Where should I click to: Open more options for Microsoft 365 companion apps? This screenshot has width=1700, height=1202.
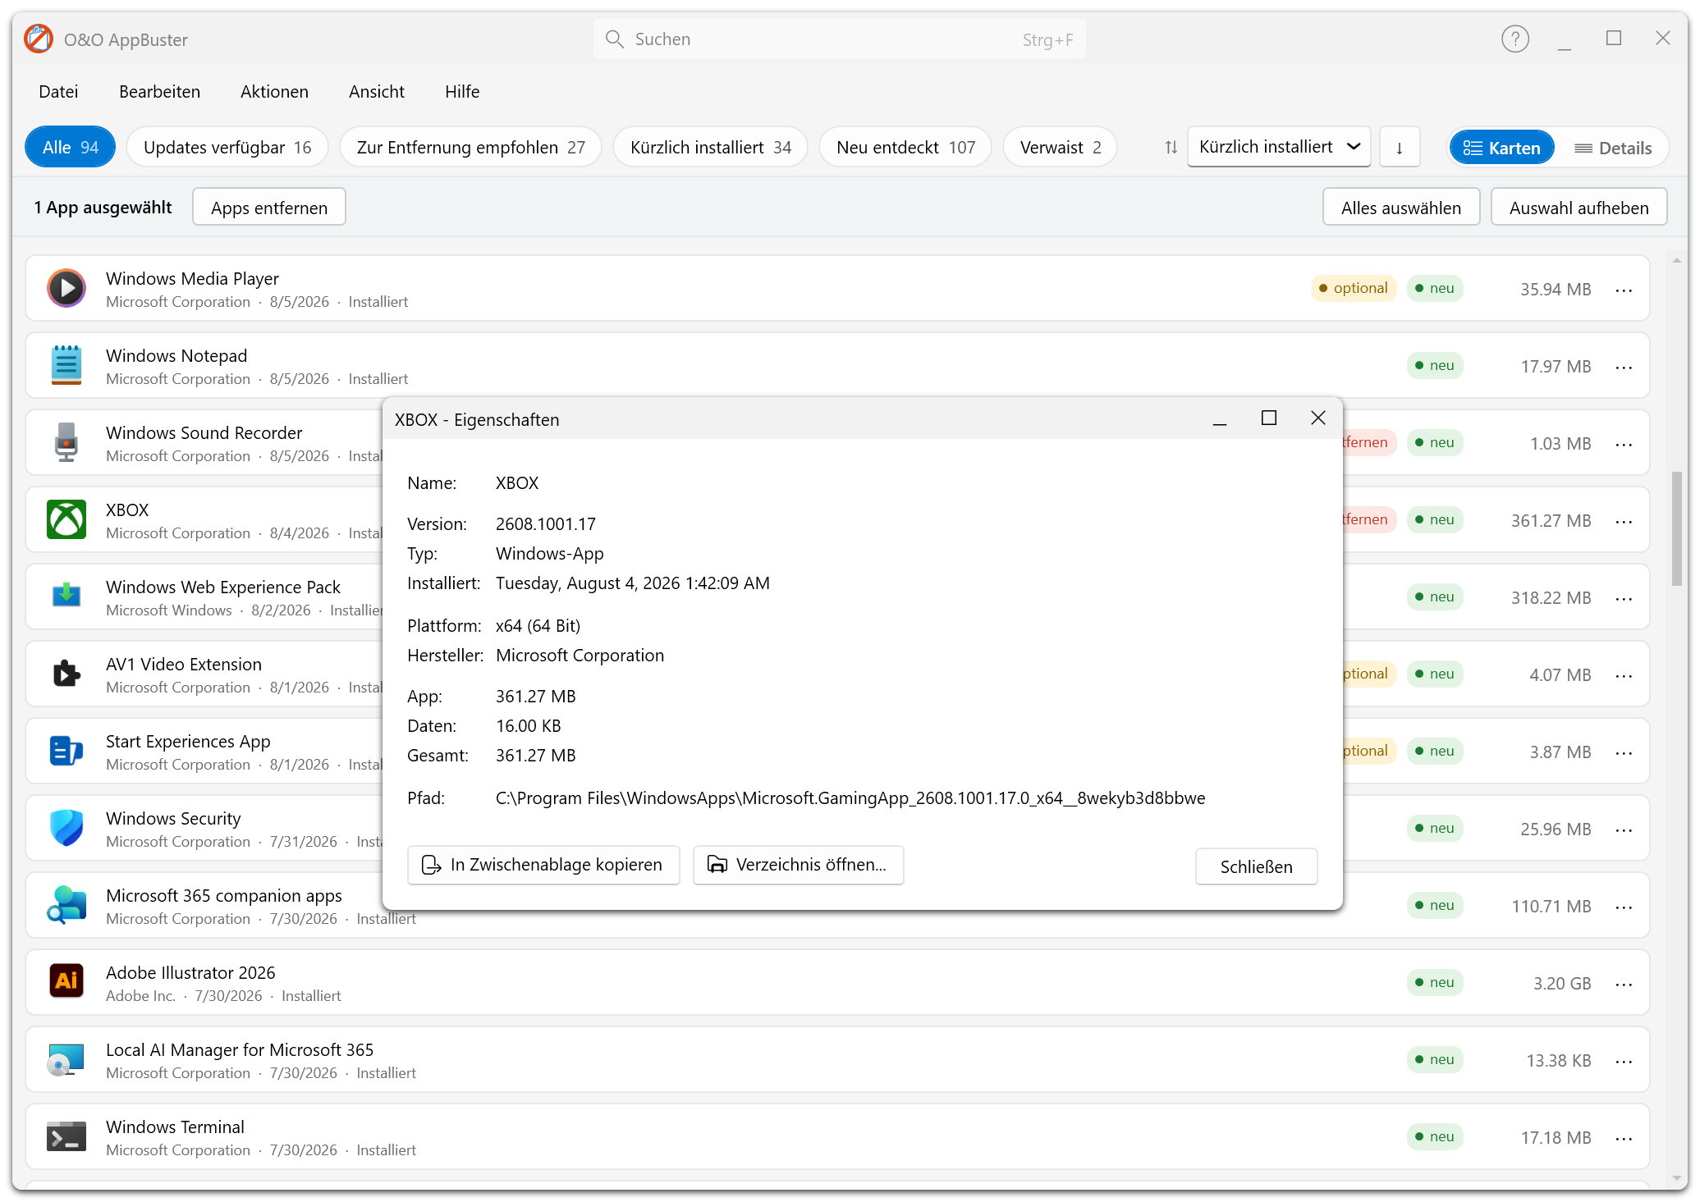[1624, 907]
